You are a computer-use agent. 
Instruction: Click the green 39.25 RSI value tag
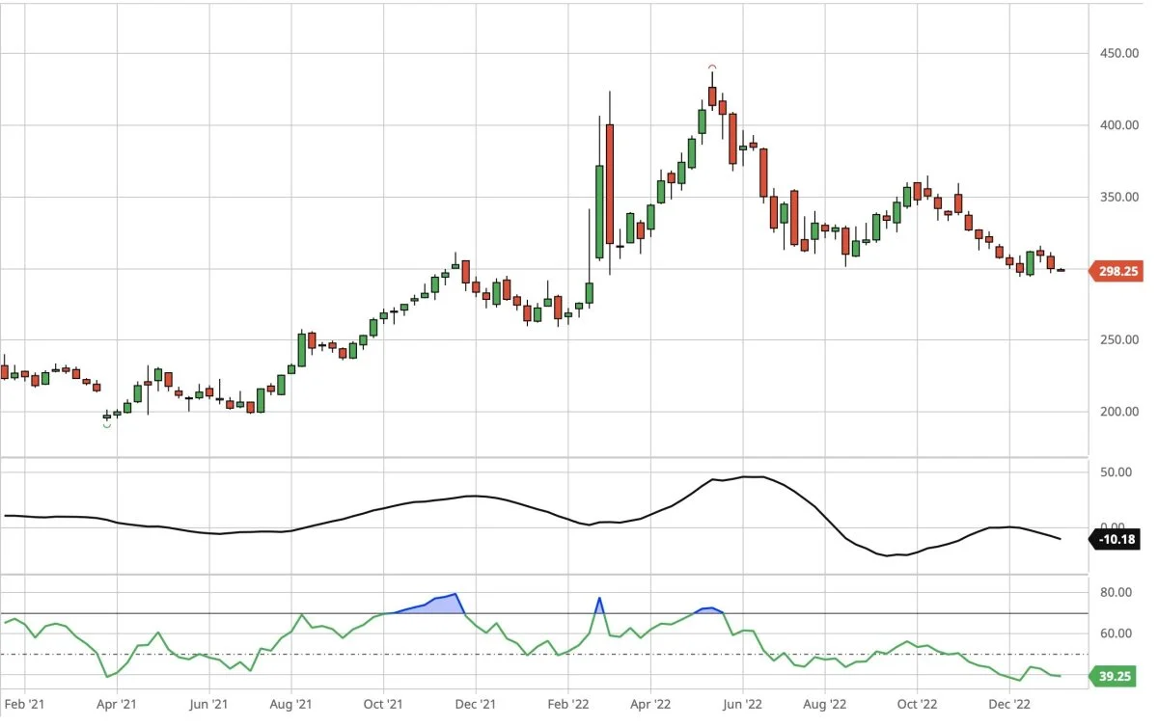pyautogui.click(x=1111, y=677)
